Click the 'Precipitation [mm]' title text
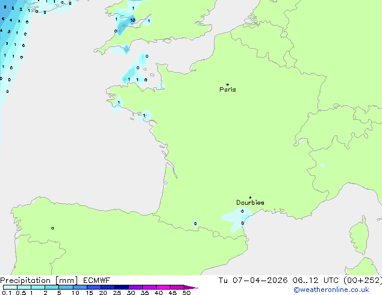 [x=39, y=281]
